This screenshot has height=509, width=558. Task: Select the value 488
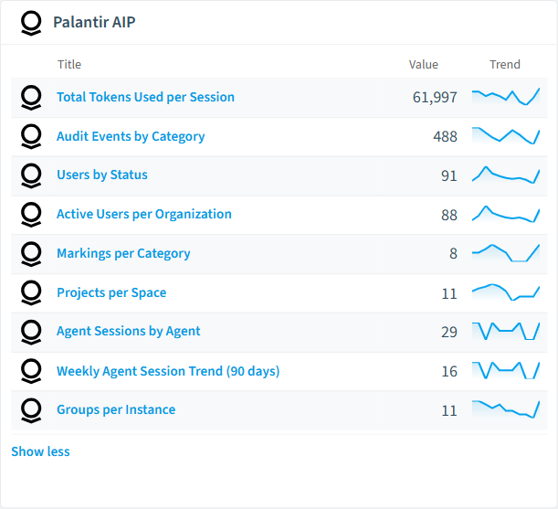pyautogui.click(x=445, y=136)
